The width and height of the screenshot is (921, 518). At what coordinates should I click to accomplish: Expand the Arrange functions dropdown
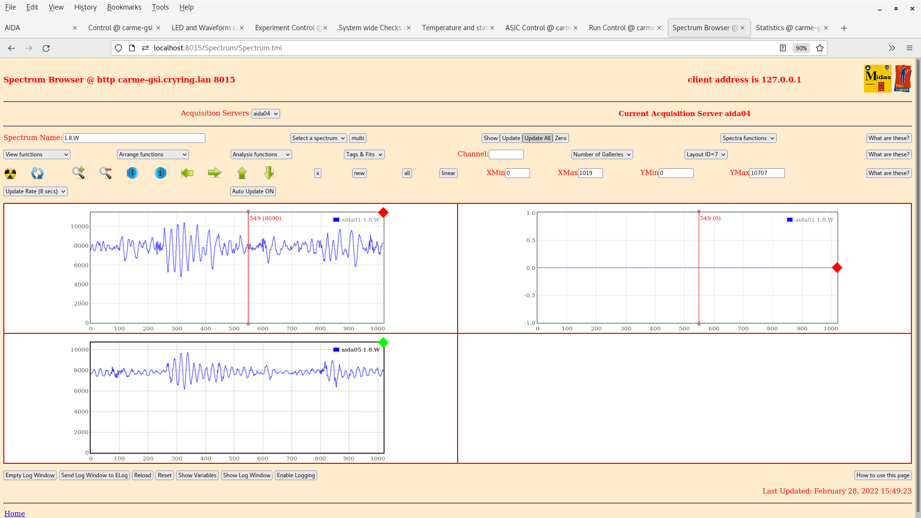tap(153, 154)
